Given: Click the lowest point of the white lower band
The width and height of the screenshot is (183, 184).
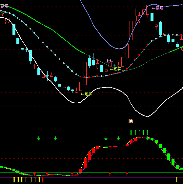Looking at the screenshot, I should click(148, 117).
